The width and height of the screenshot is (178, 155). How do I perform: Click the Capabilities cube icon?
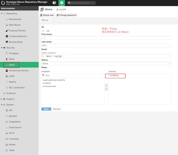coord(7,122)
